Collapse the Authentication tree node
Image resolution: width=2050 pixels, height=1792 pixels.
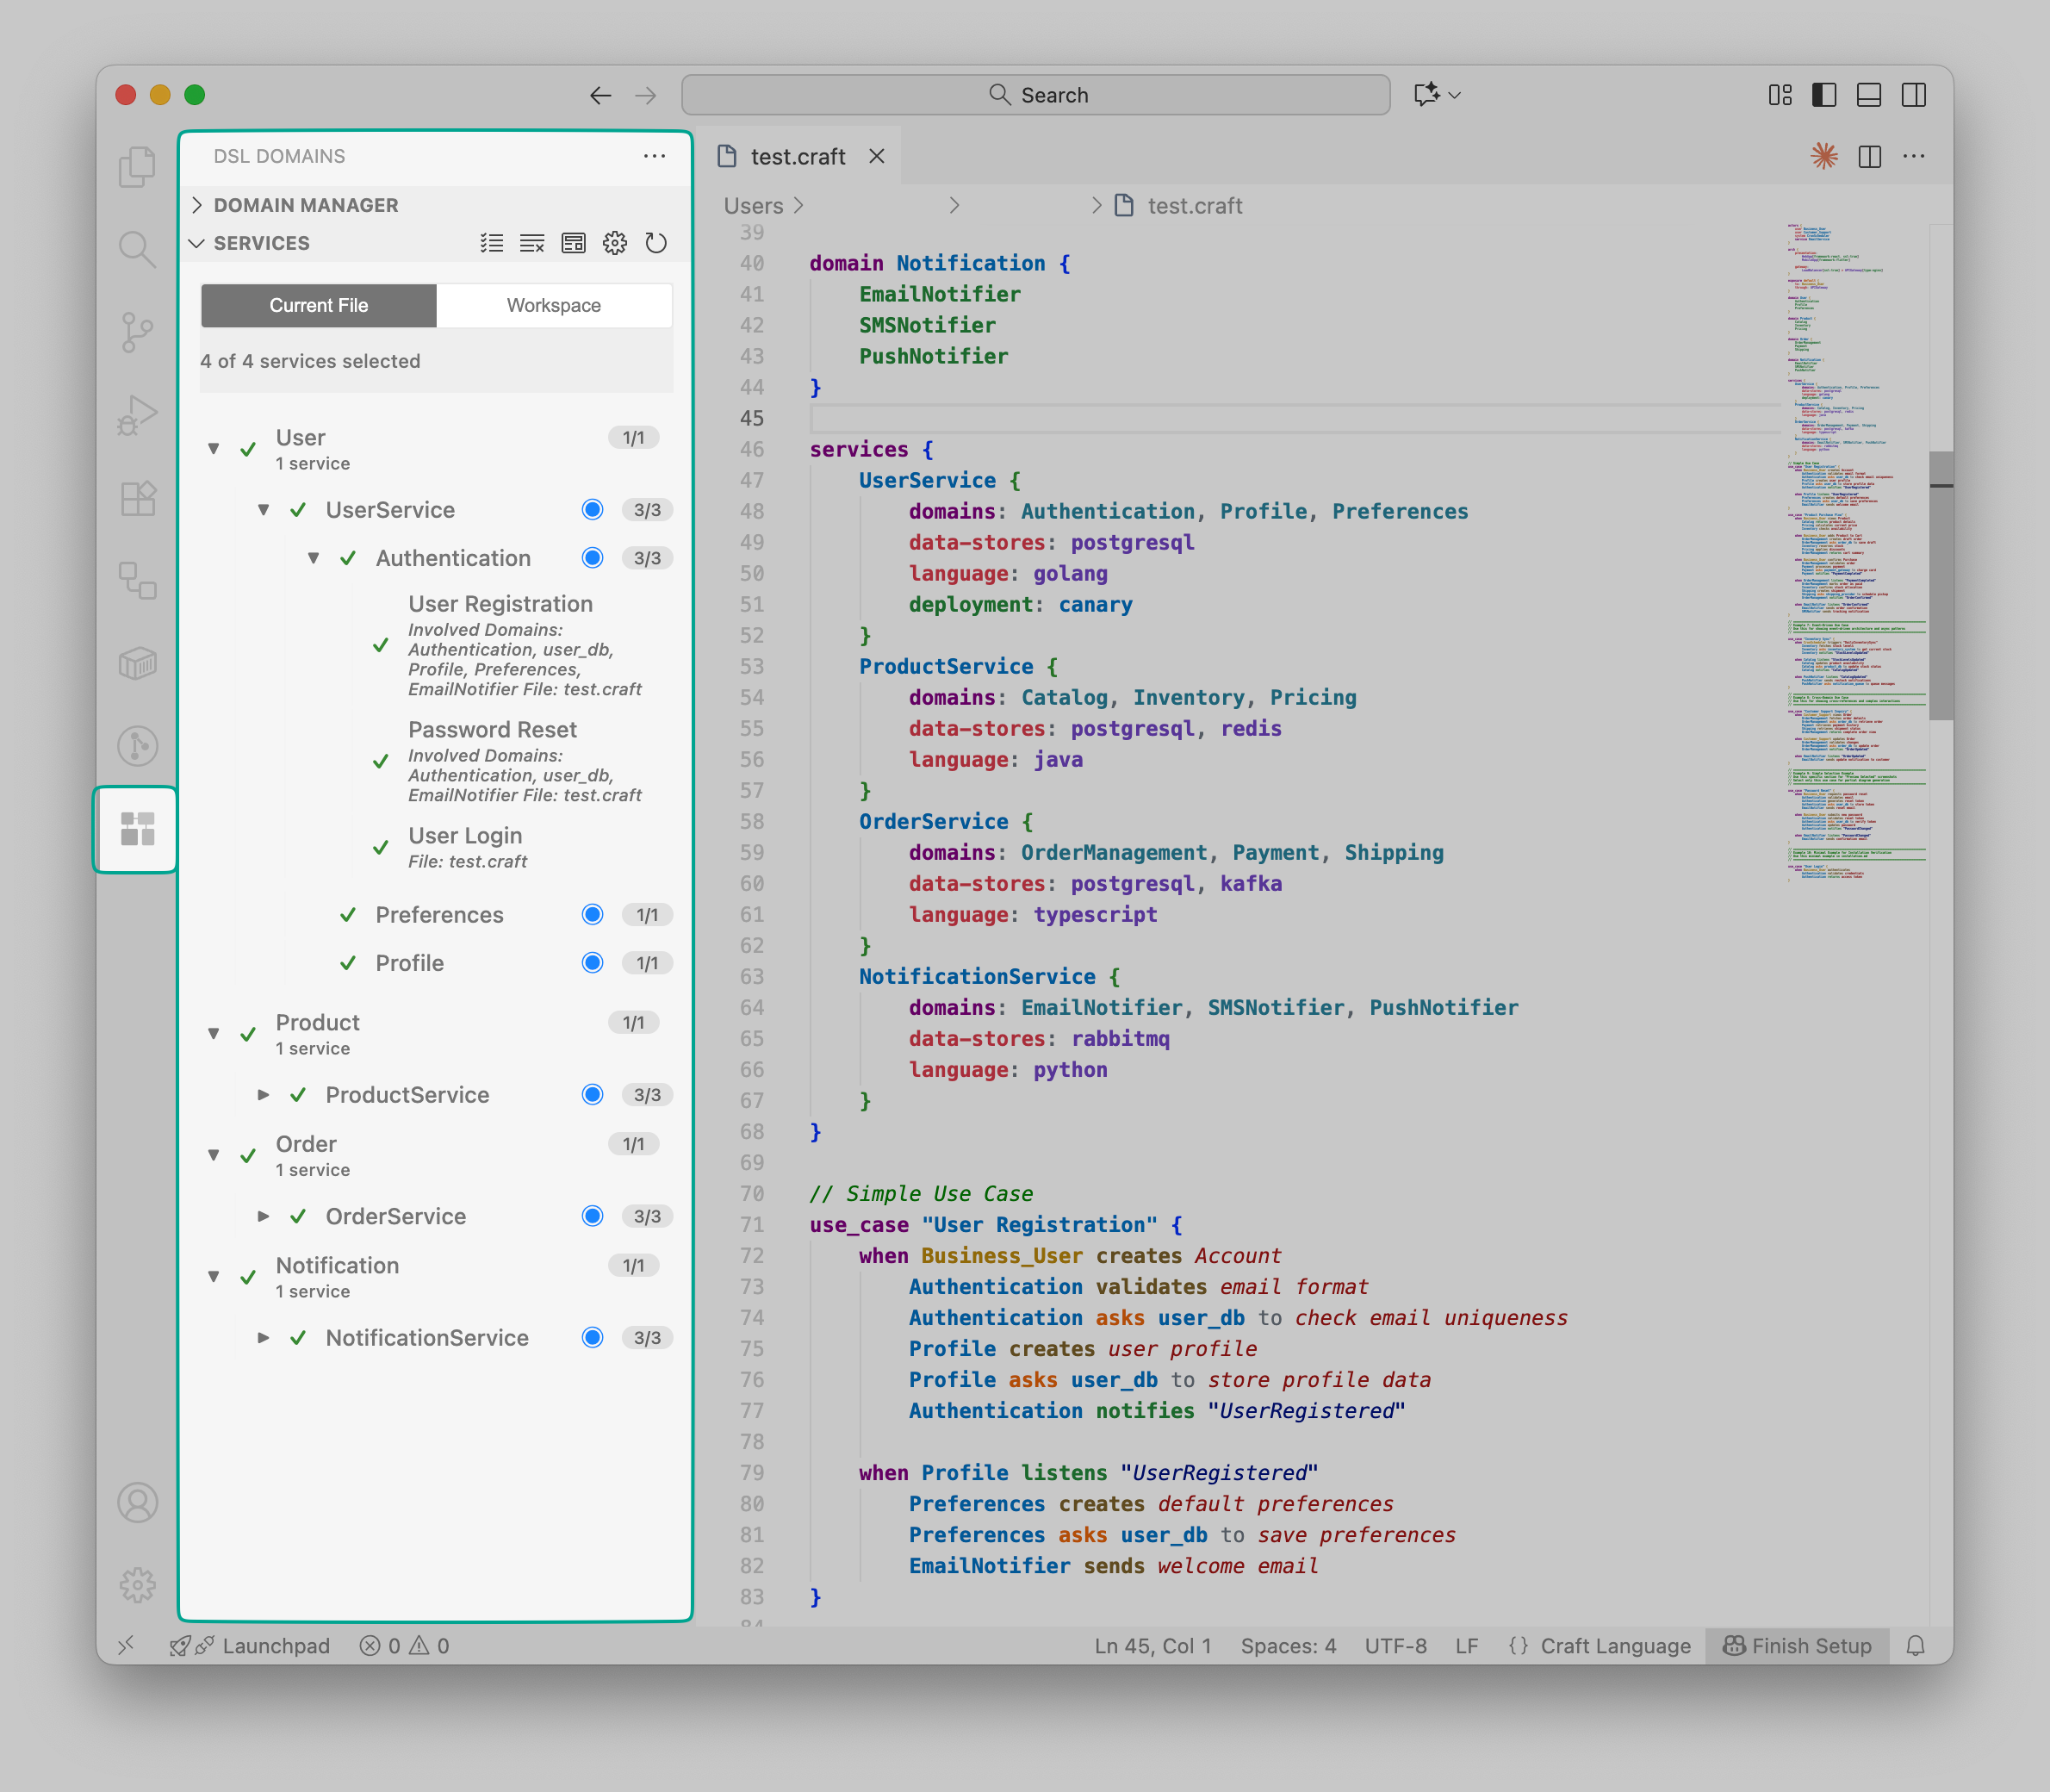[313, 558]
